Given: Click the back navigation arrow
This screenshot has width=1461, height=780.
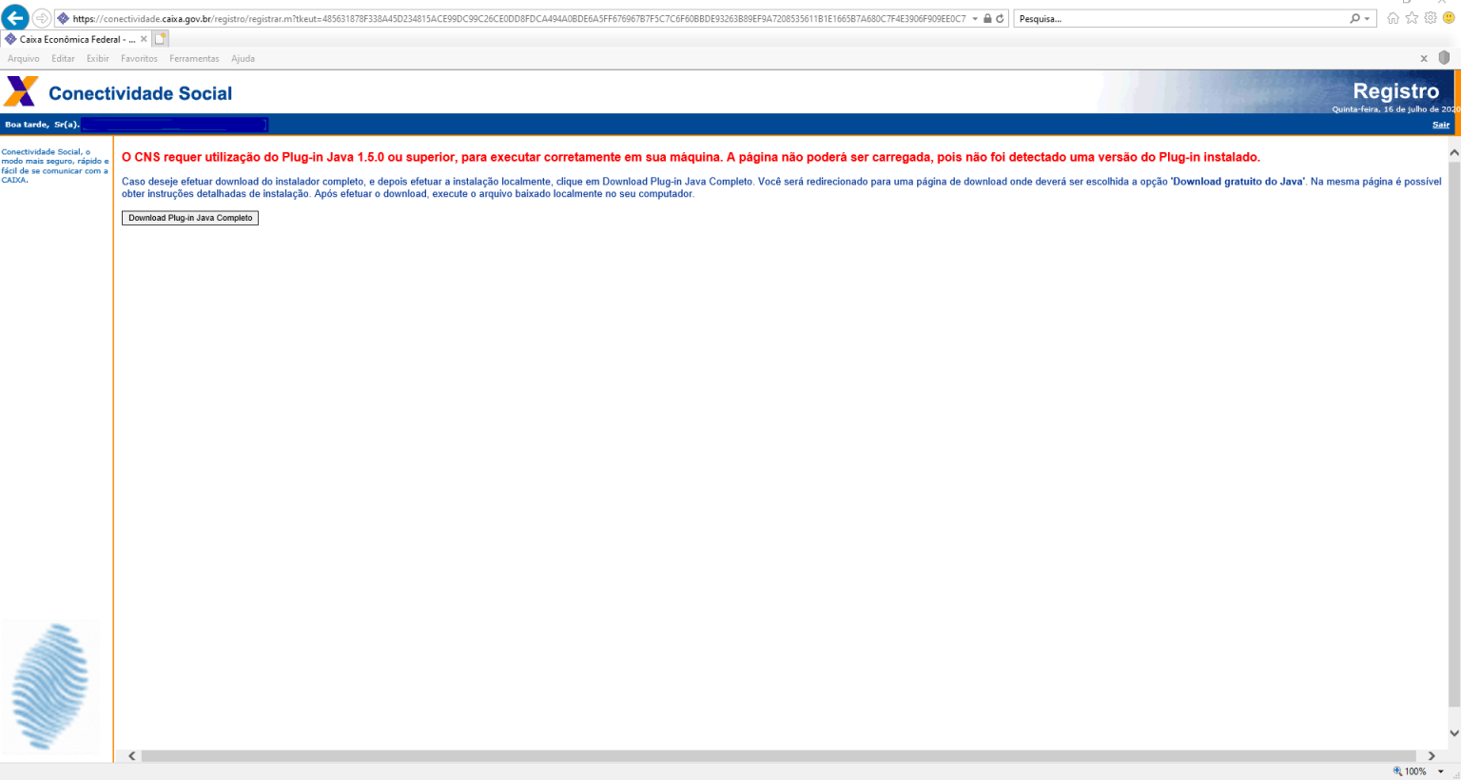Looking at the screenshot, I should click(14, 17).
